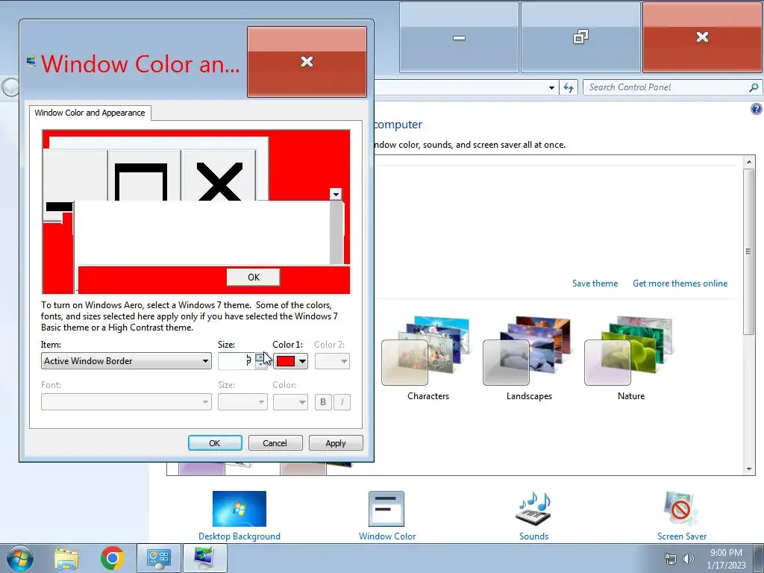Click OK in Window Color dialog
Viewport: 764px width, 573px height.
point(215,443)
